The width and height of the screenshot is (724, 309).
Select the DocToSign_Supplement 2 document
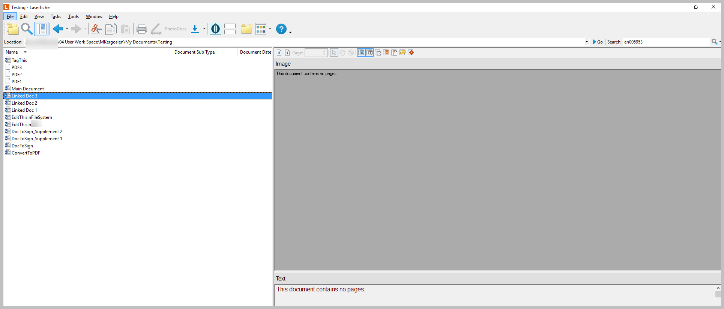[37, 132]
